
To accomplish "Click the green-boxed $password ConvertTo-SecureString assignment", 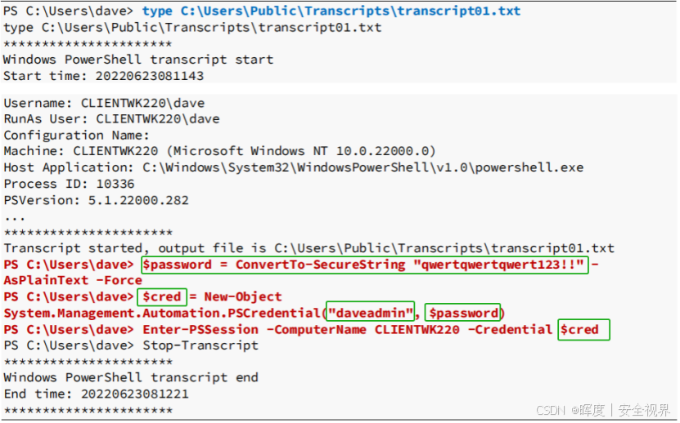I will coord(365,265).
